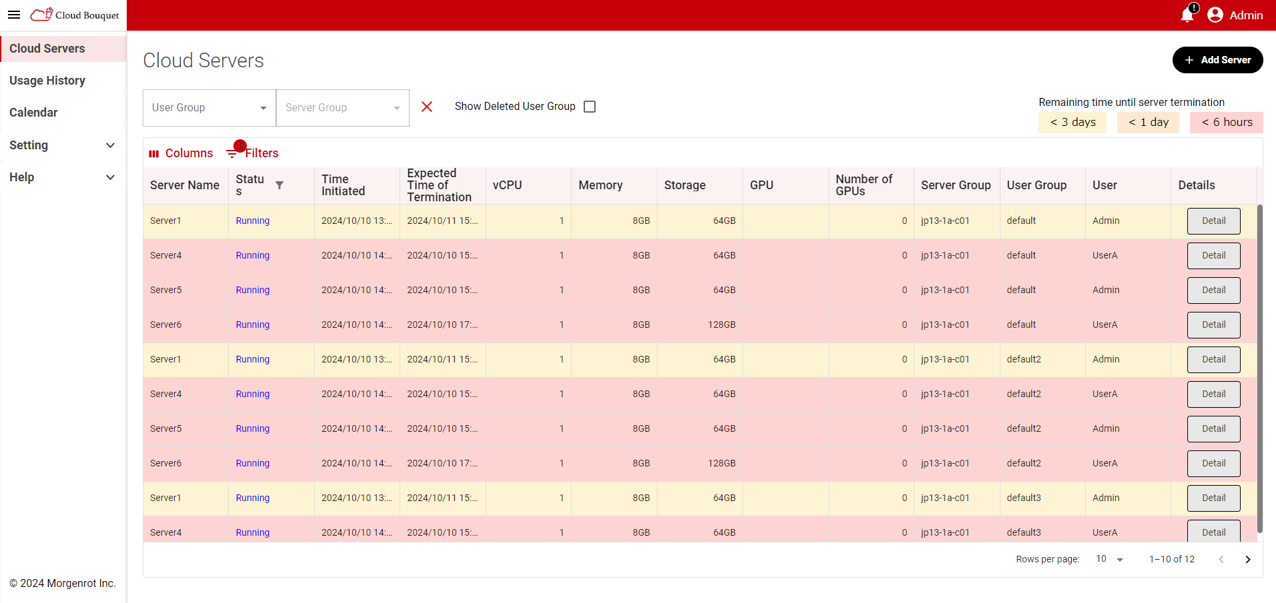Open the hamburger navigation menu

tap(14, 15)
